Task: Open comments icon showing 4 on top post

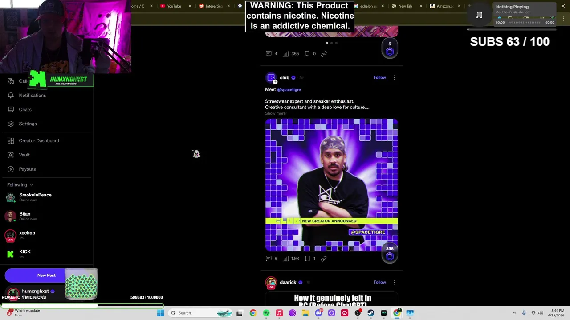Action: pos(269,54)
